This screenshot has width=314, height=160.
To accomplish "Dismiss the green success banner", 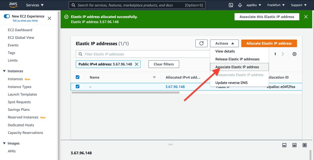I will coord(306,17).
